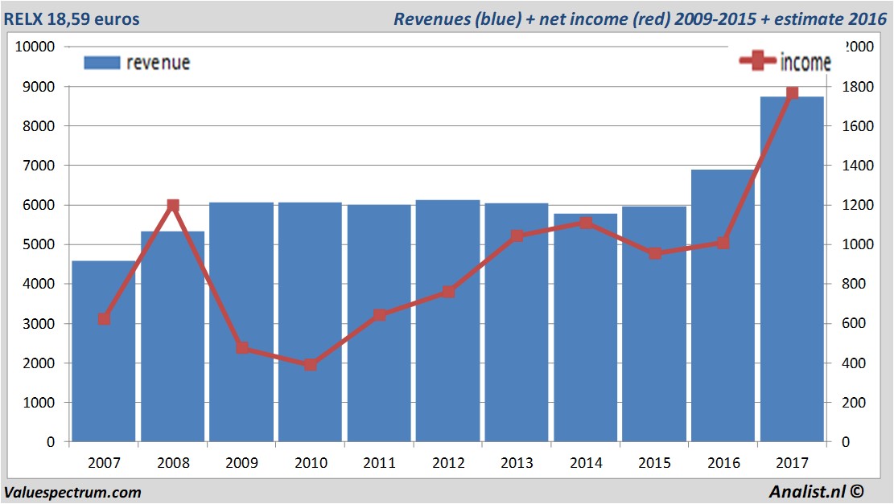Click the 2009 net income marker

(x=242, y=348)
